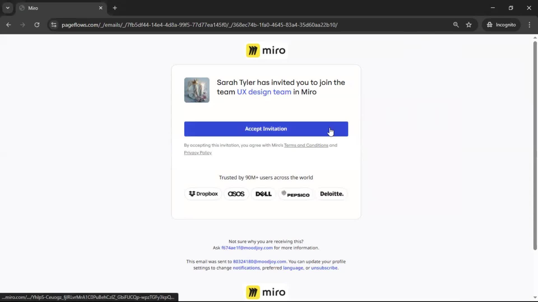Reload the page with refresh icon

click(x=37, y=25)
